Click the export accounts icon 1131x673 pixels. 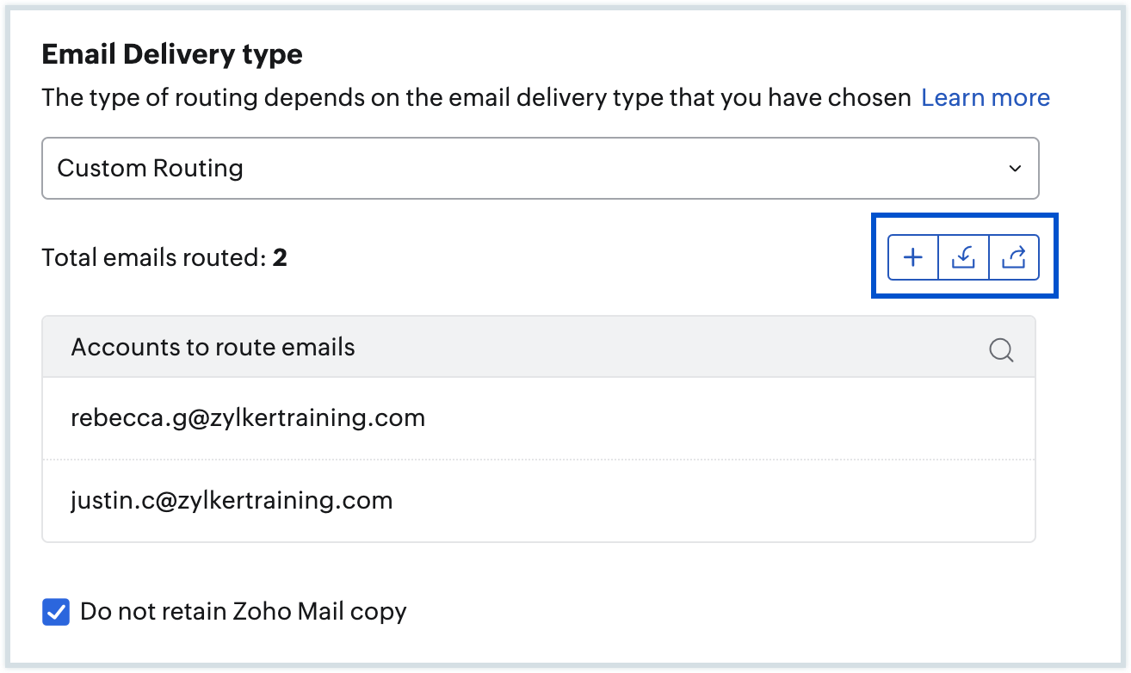pyautogui.click(x=1014, y=257)
